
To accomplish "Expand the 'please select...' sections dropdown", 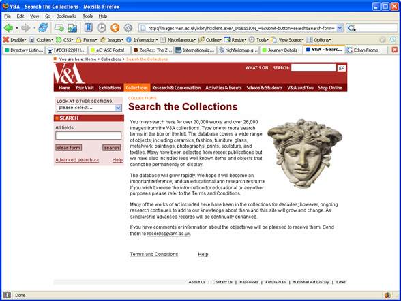I will click(x=118, y=108).
